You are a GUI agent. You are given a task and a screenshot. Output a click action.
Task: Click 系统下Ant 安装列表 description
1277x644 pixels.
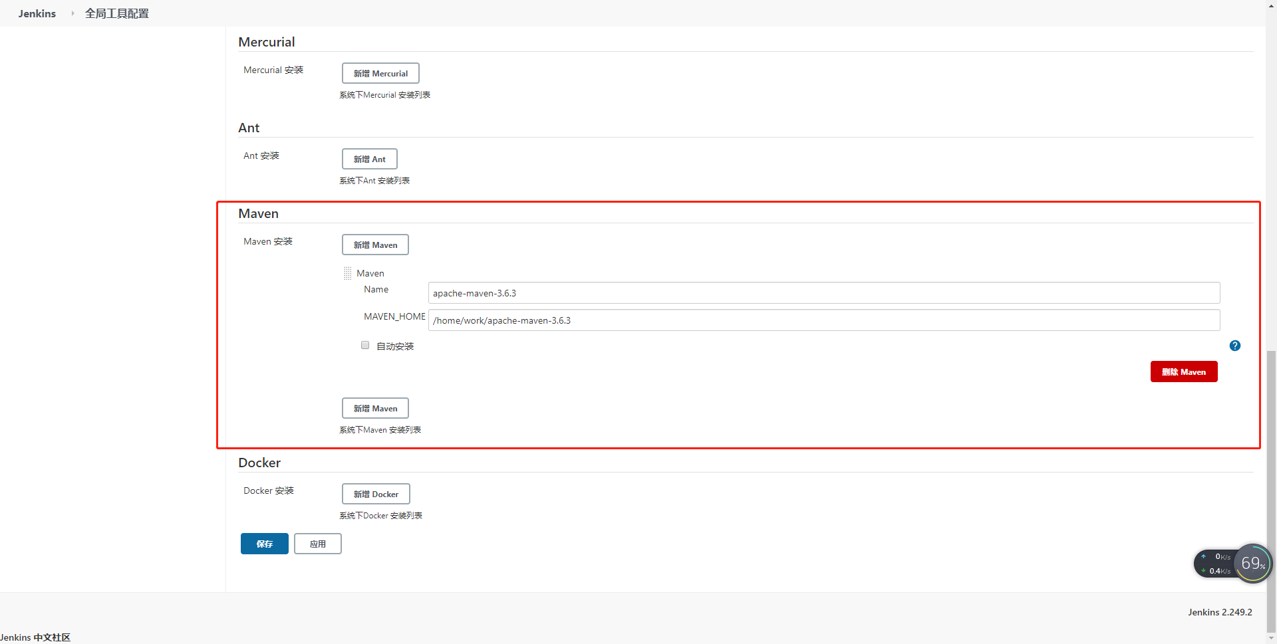pos(374,181)
